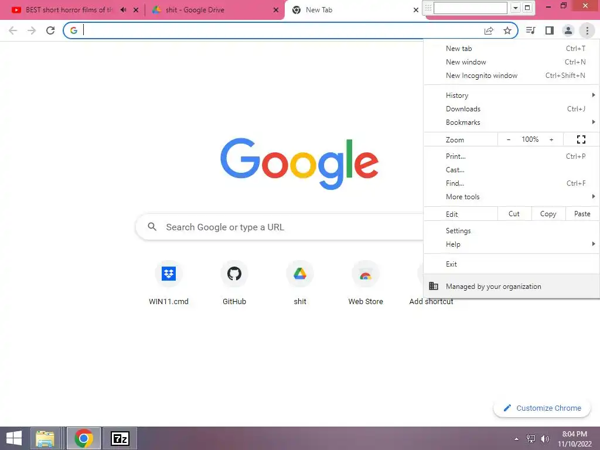Toggle the side panel icon

(x=550, y=30)
